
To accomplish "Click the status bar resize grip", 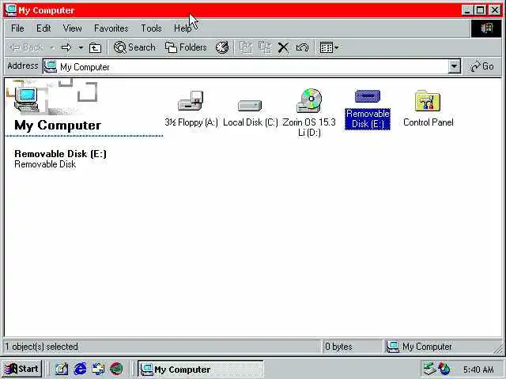I will pyautogui.click(x=498, y=347).
